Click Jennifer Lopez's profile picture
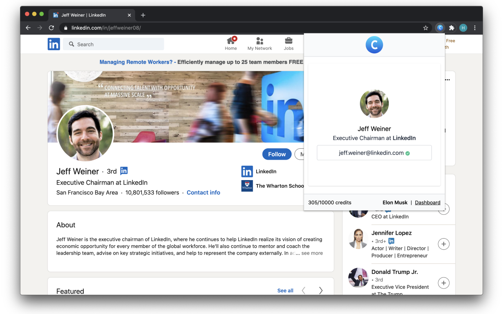503x314 pixels. pos(358,239)
